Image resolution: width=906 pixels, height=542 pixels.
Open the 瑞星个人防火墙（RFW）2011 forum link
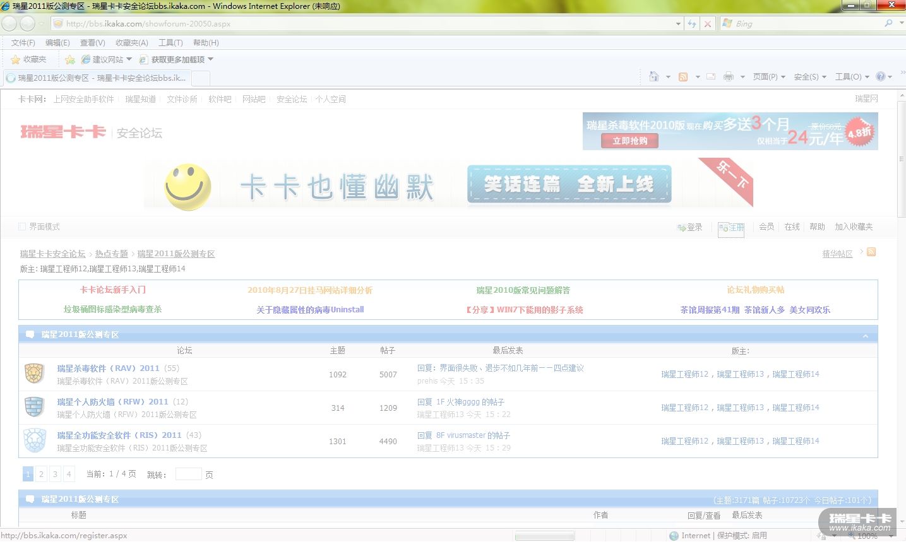coord(113,402)
